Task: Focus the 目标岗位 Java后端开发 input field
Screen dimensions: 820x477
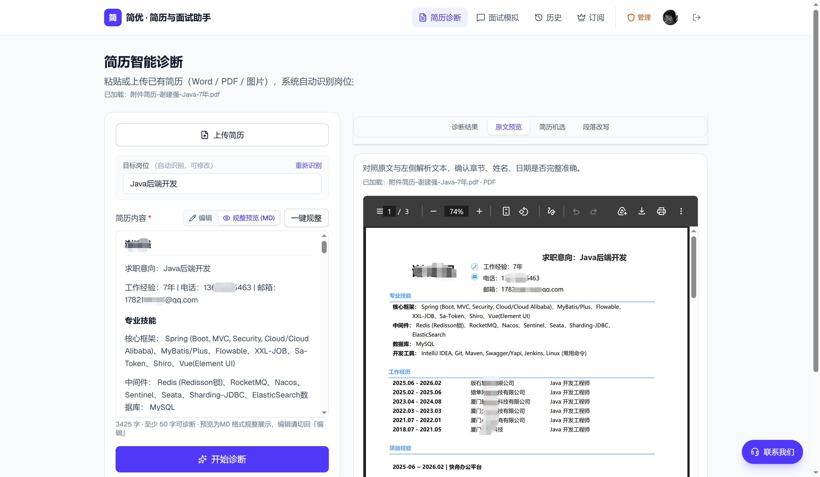Action: pos(222,184)
